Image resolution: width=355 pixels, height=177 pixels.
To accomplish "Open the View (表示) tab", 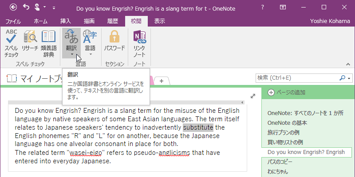I will 160,21.
